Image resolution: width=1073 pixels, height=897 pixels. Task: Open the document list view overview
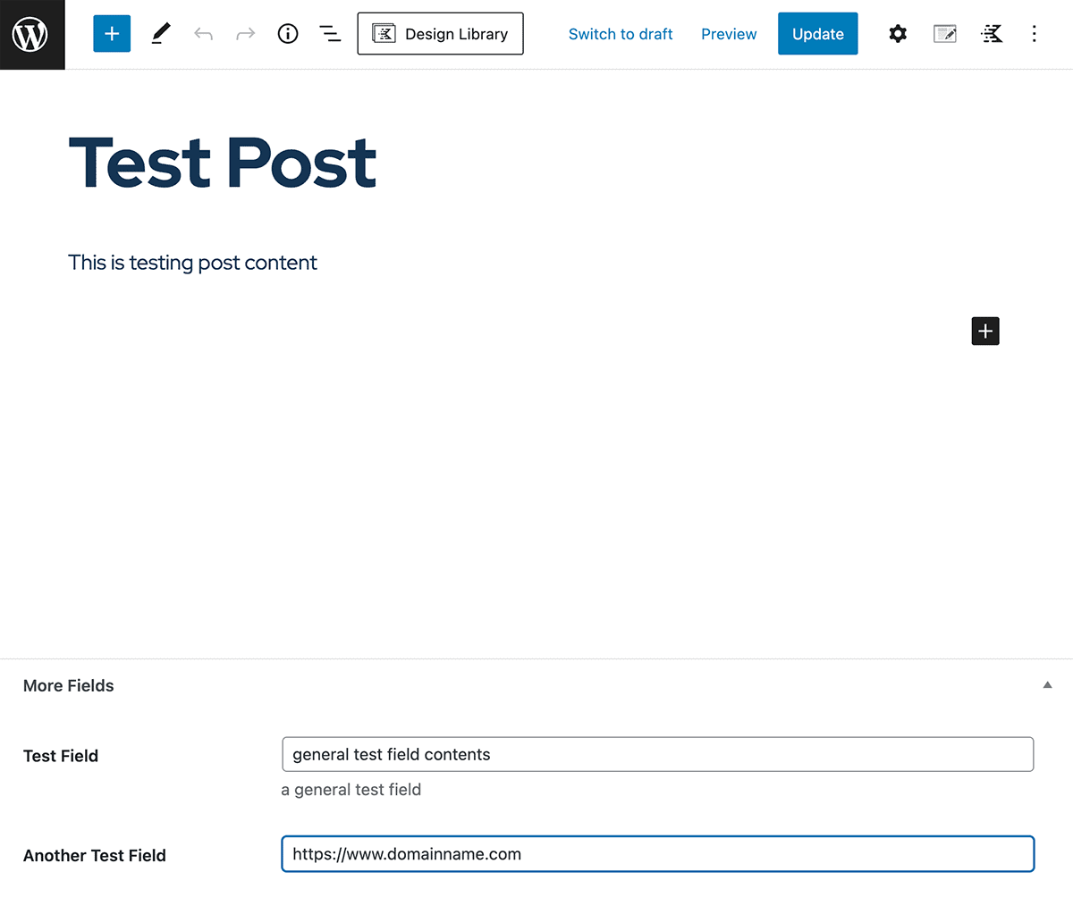(330, 33)
